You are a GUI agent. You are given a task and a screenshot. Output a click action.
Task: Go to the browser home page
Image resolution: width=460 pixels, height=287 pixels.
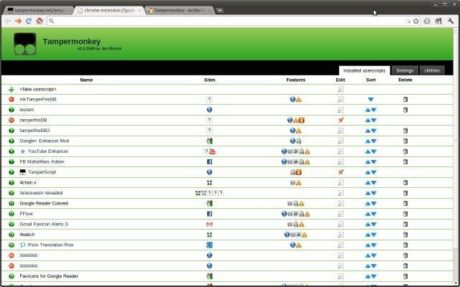pos(40,21)
